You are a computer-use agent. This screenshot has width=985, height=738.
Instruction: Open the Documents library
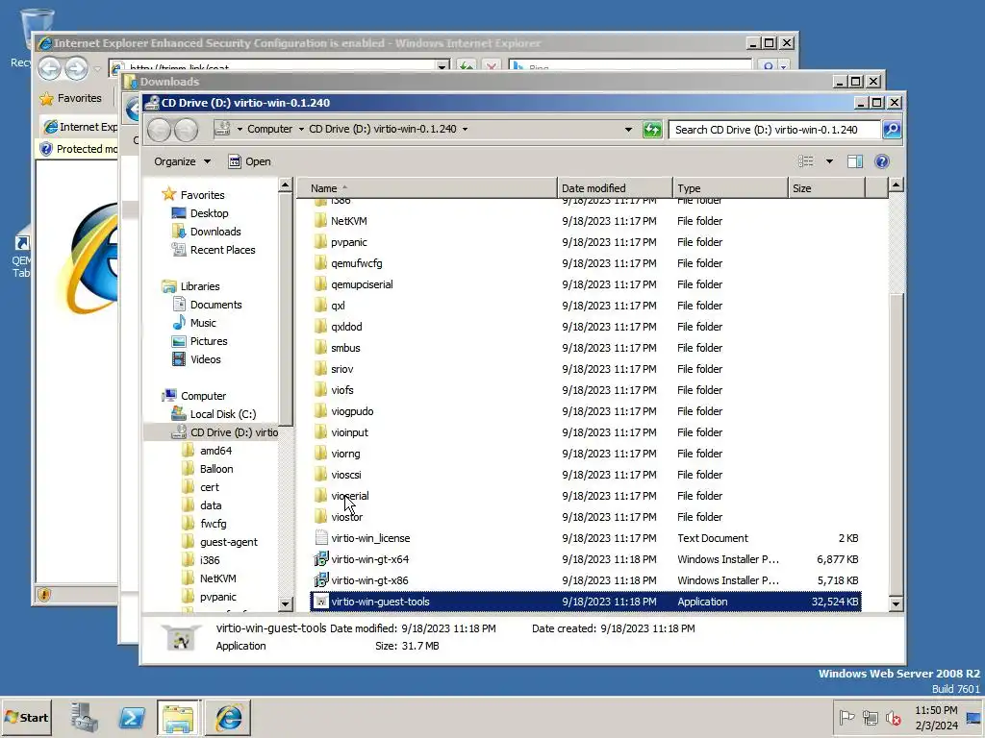pos(215,305)
